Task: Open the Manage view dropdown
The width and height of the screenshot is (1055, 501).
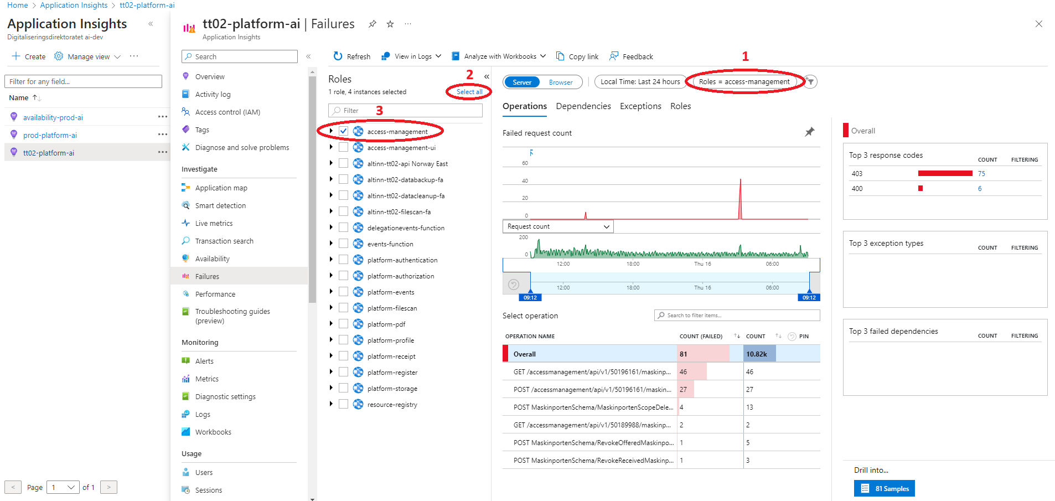Action: click(87, 56)
